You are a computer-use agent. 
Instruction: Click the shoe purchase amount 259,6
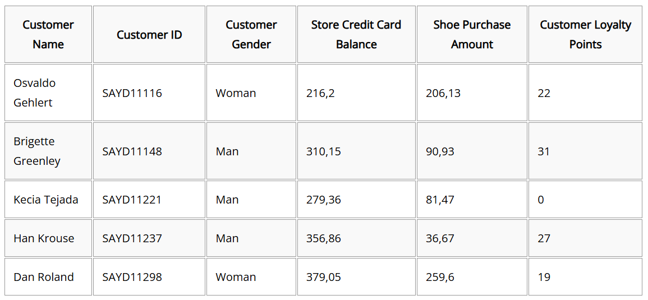pyautogui.click(x=440, y=277)
